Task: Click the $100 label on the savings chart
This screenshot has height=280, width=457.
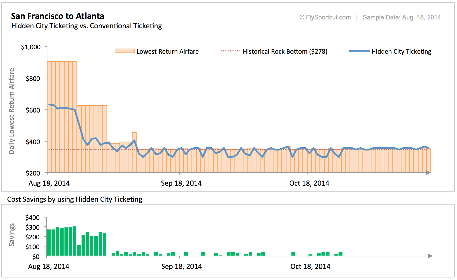Action: coord(32,247)
